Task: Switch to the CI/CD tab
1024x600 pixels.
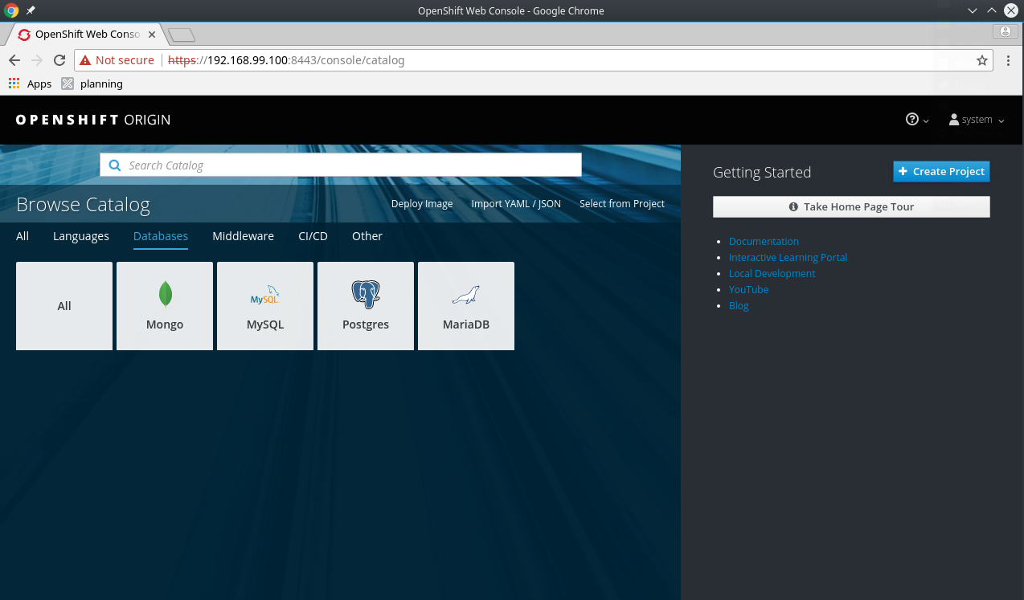Action: tap(313, 236)
